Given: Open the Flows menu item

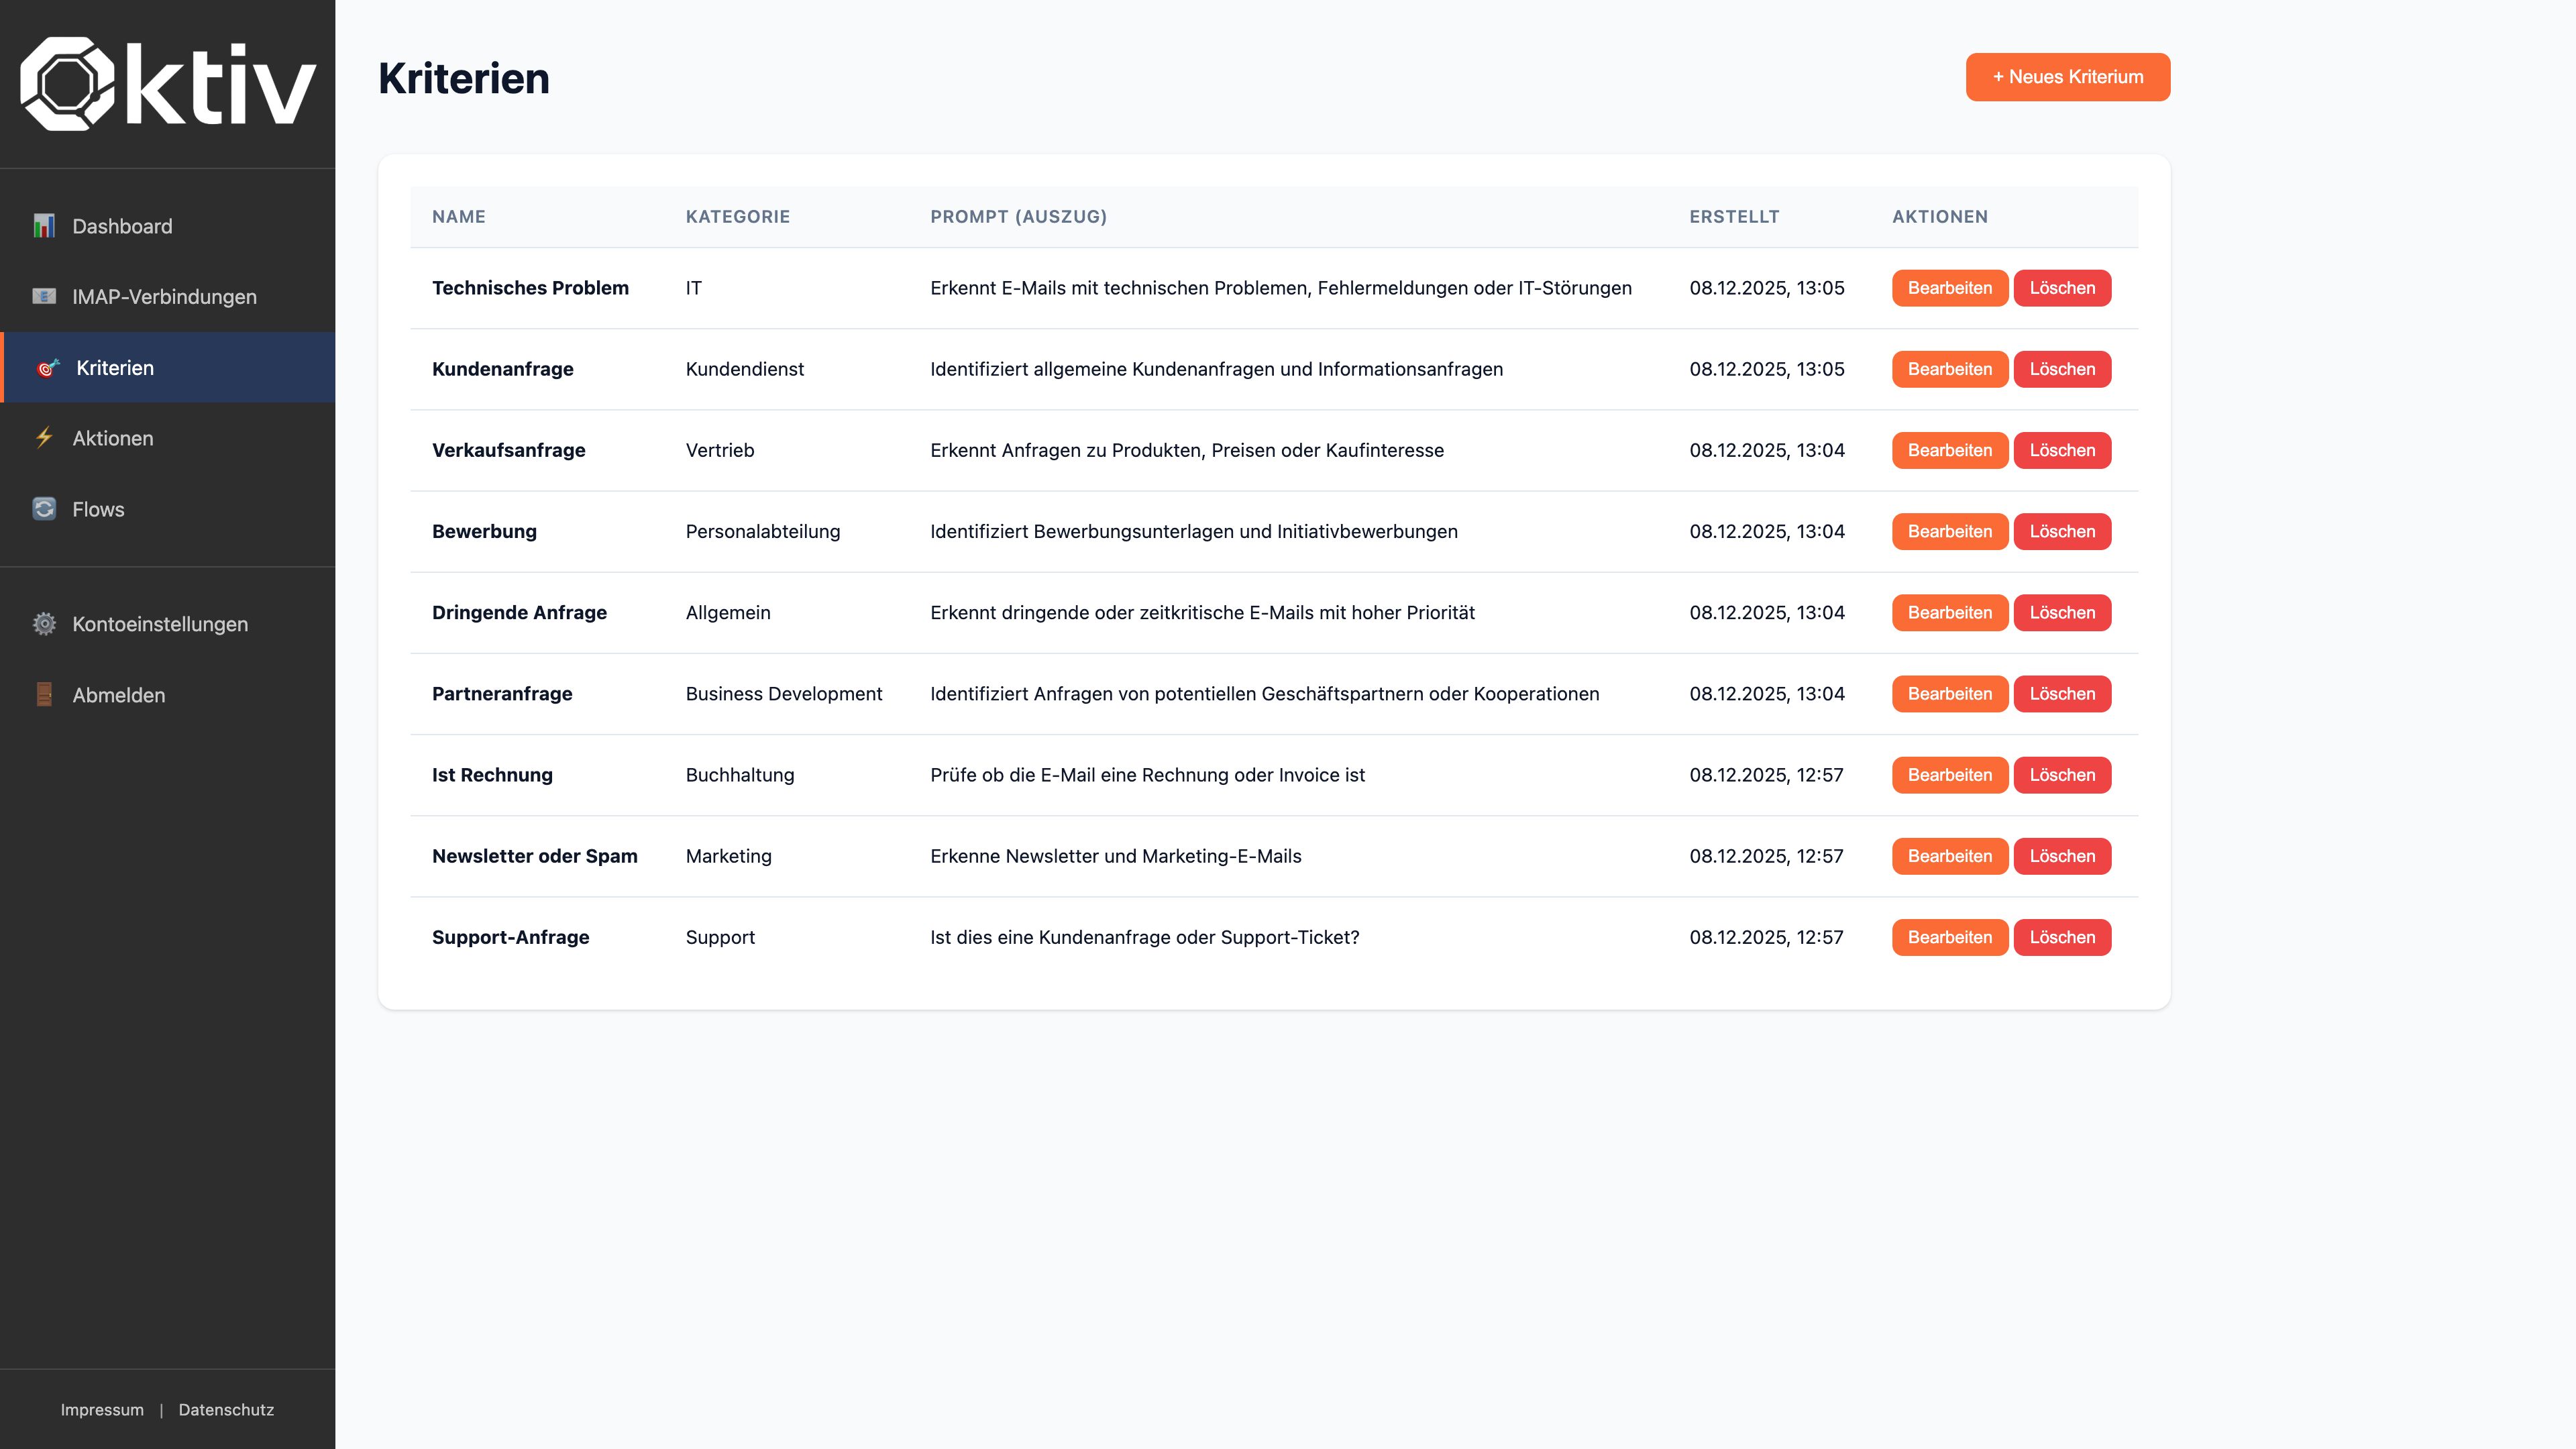Looking at the screenshot, I should pyautogui.click(x=98, y=509).
